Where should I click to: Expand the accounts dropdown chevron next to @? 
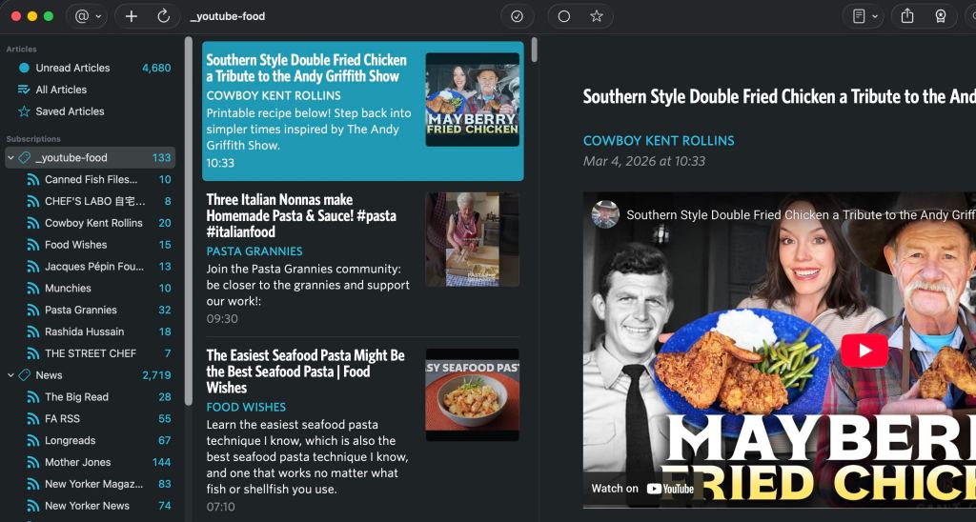[x=98, y=17]
